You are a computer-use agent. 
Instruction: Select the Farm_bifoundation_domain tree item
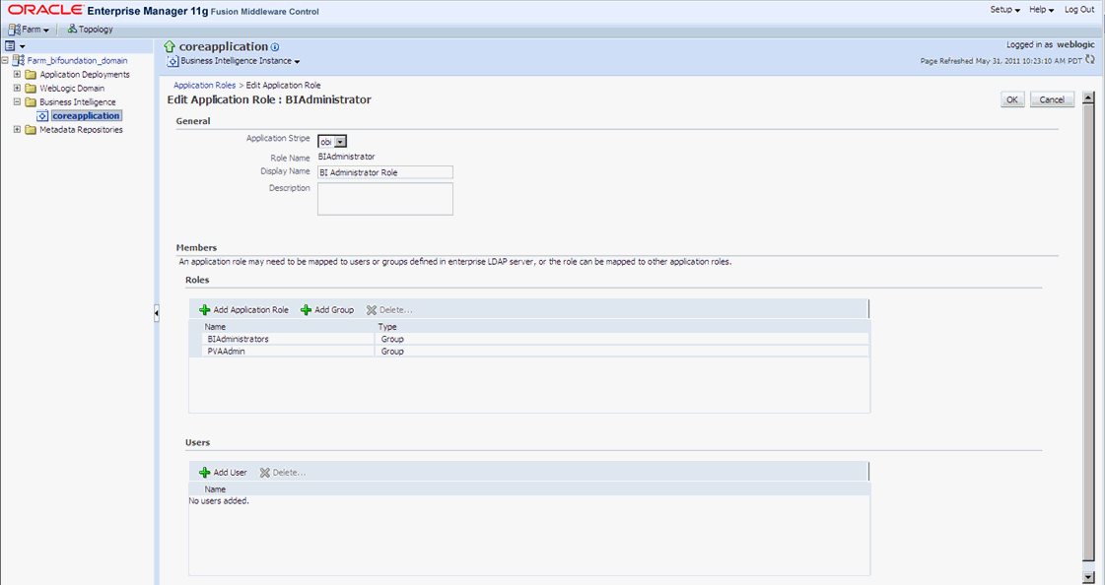click(x=77, y=60)
